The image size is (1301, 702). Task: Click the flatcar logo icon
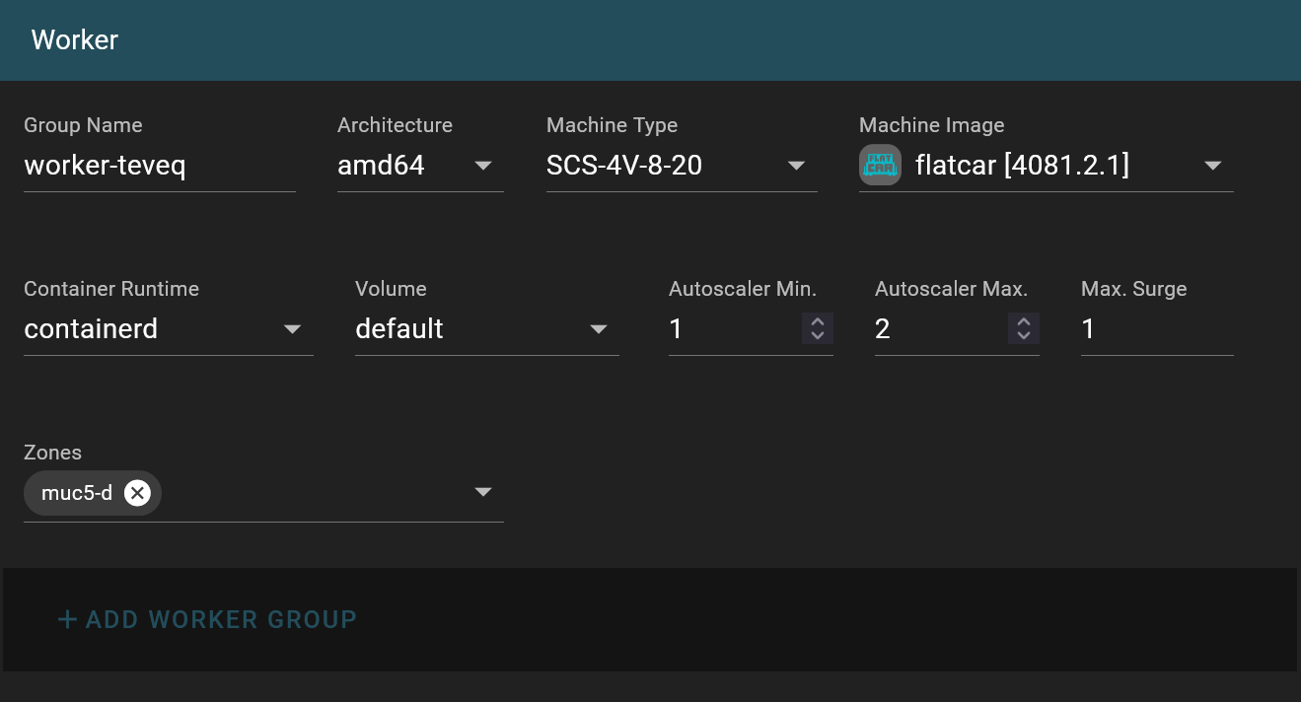coord(880,166)
